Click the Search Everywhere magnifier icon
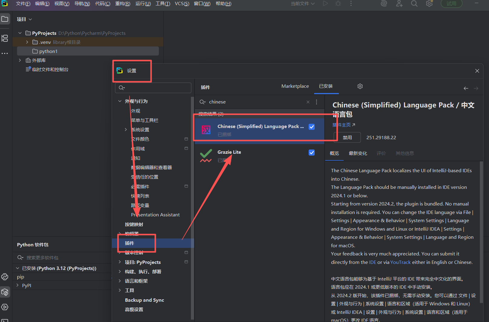 click(x=414, y=4)
